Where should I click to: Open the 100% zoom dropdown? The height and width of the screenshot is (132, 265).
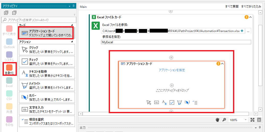pyautogui.click(x=246, y=120)
